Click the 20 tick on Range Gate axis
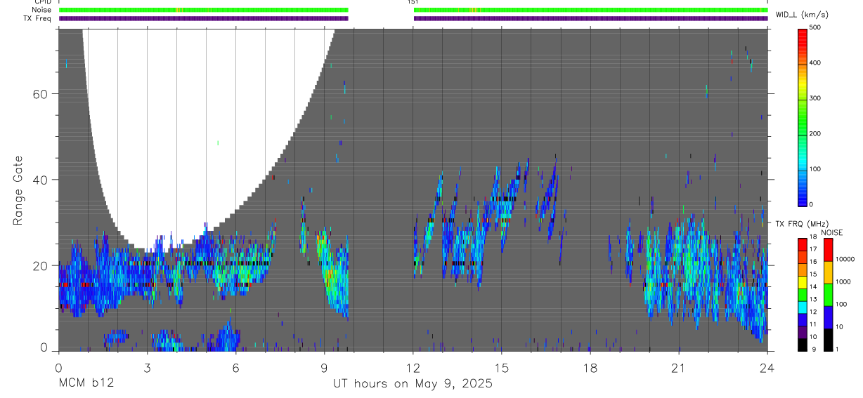 [40, 265]
